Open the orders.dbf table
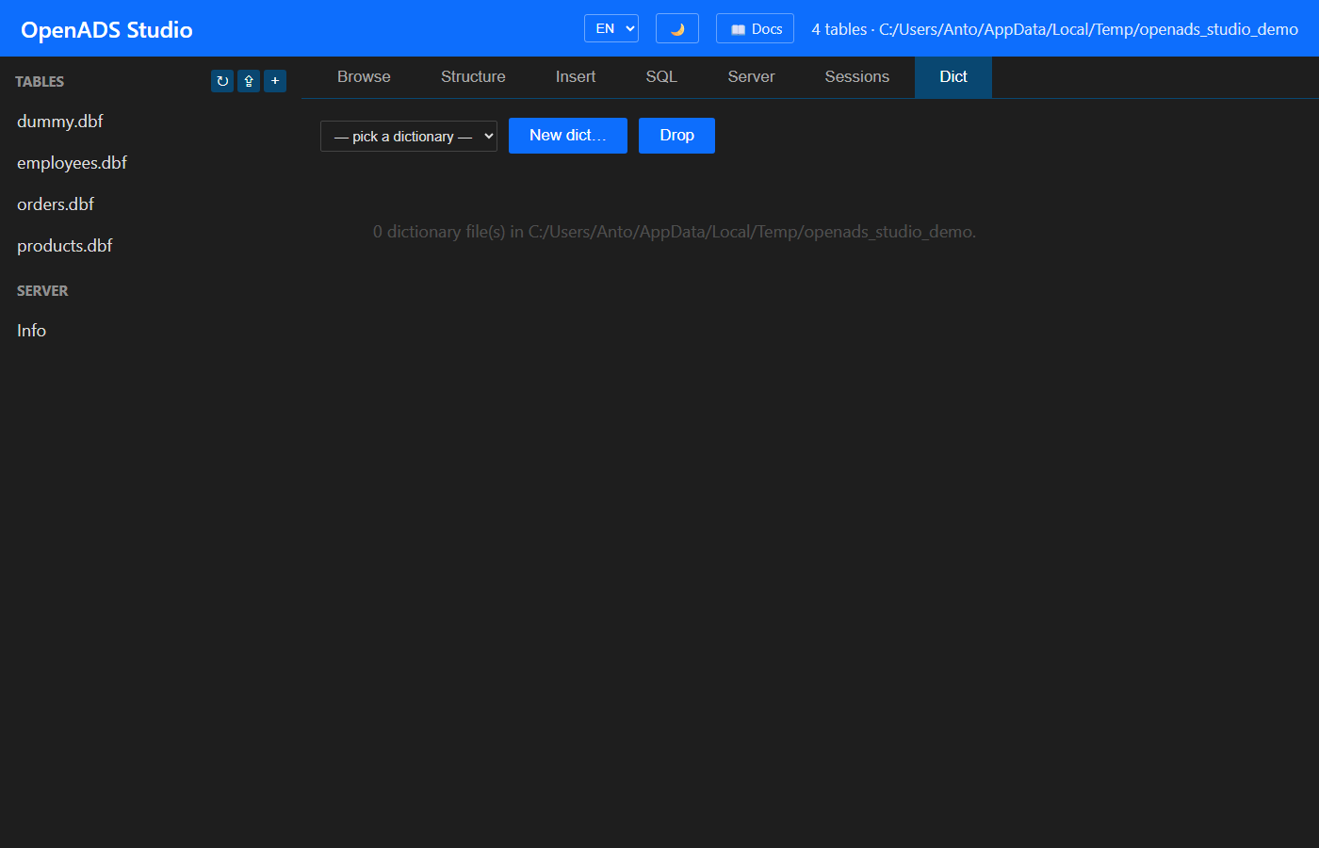 [151, 204]
